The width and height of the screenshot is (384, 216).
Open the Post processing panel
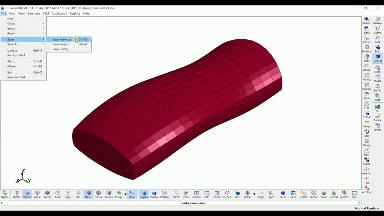point(377,97)
